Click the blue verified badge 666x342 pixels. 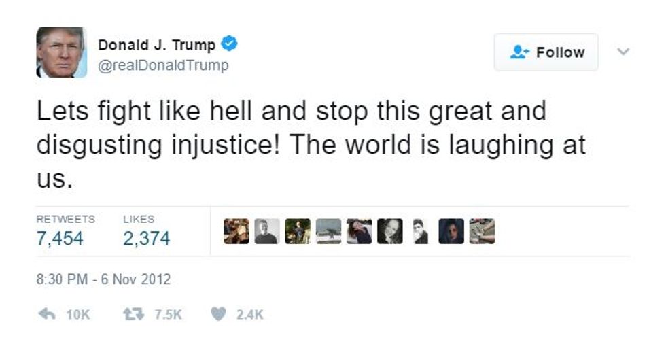pyautogui.click(x=229, y=44)
